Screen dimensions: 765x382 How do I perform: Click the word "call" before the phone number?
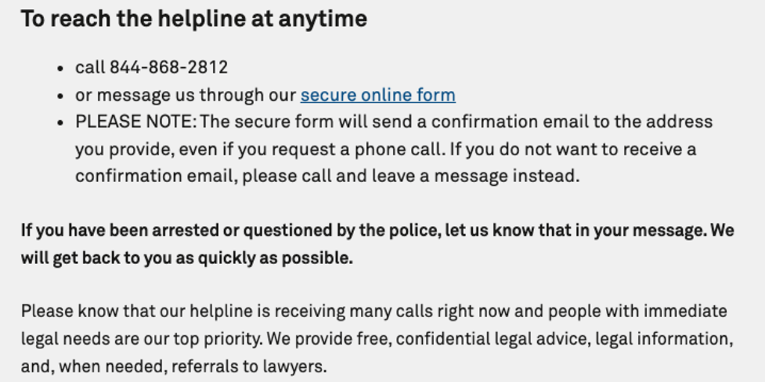tap(90, 68)
